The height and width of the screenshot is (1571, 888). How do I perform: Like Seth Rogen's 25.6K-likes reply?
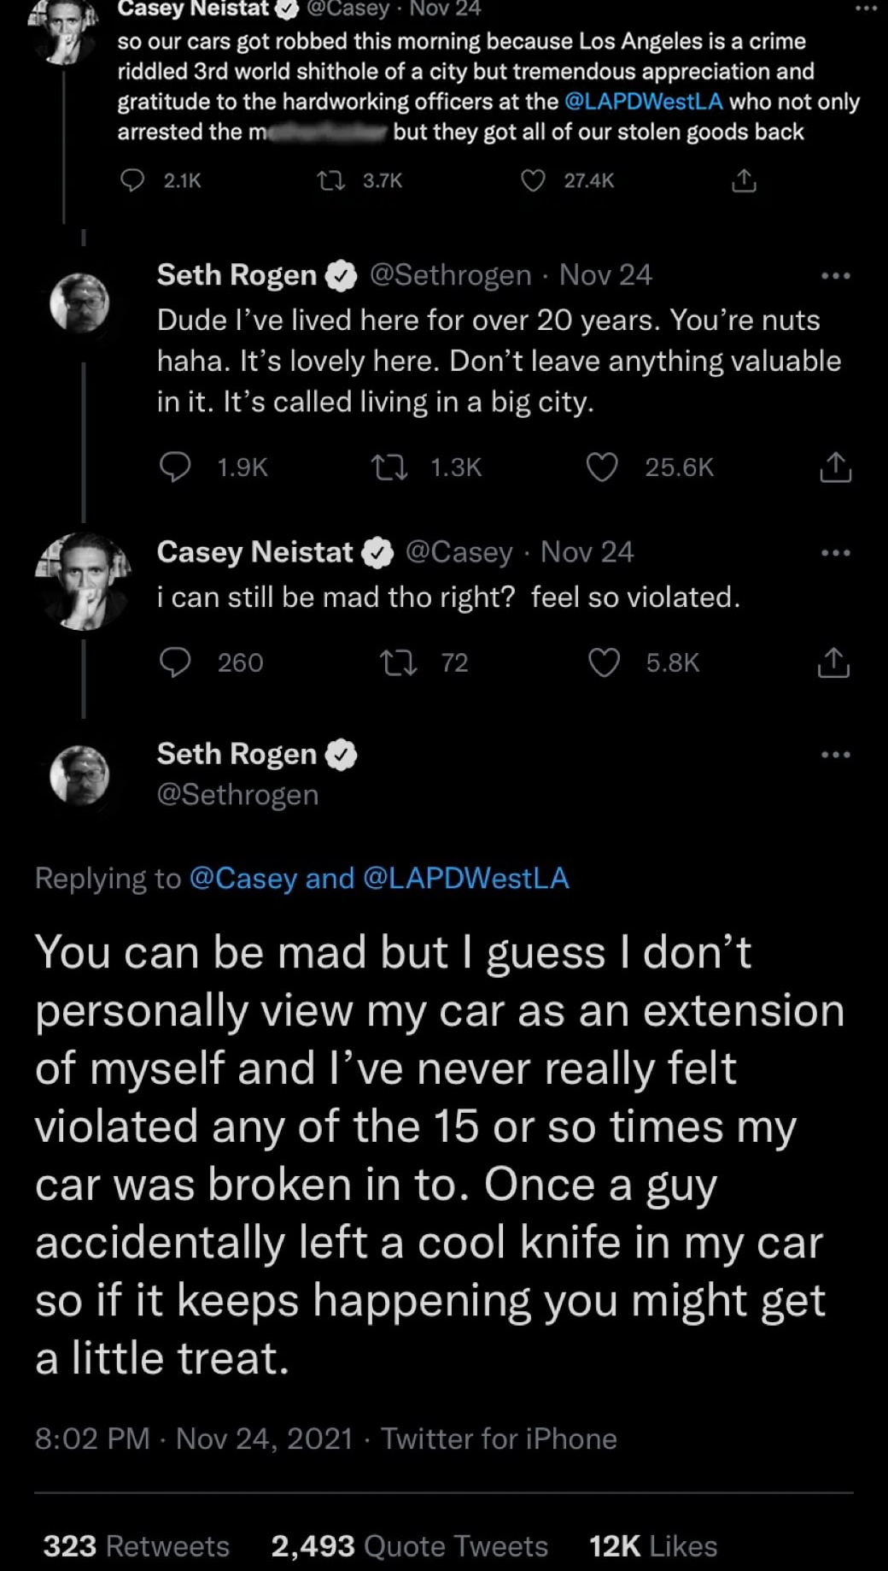[x=602, y=467]
